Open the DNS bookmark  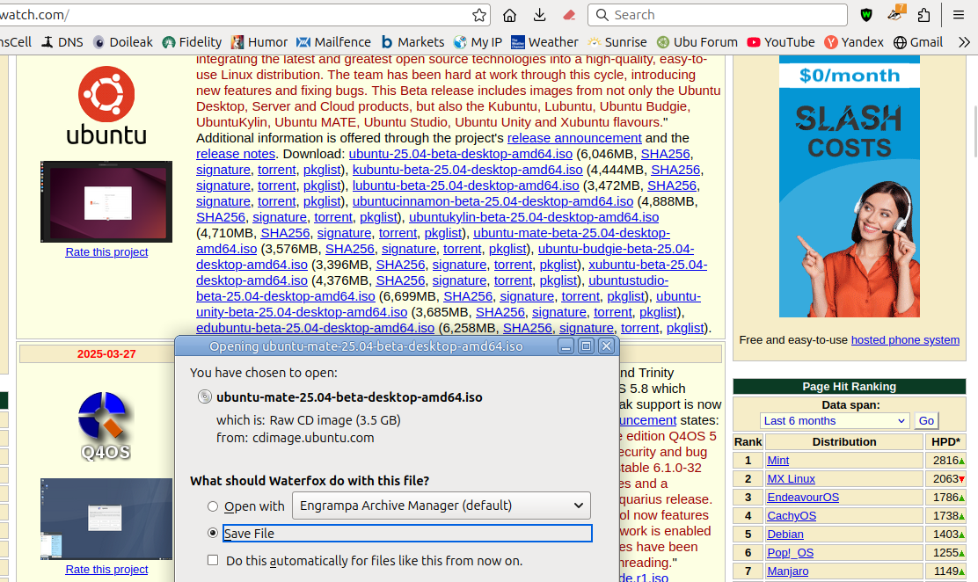[x=62, y=42]
